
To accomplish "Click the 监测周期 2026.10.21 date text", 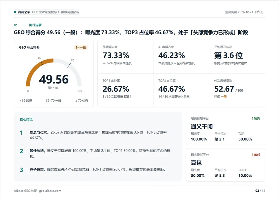I will 244,12.
